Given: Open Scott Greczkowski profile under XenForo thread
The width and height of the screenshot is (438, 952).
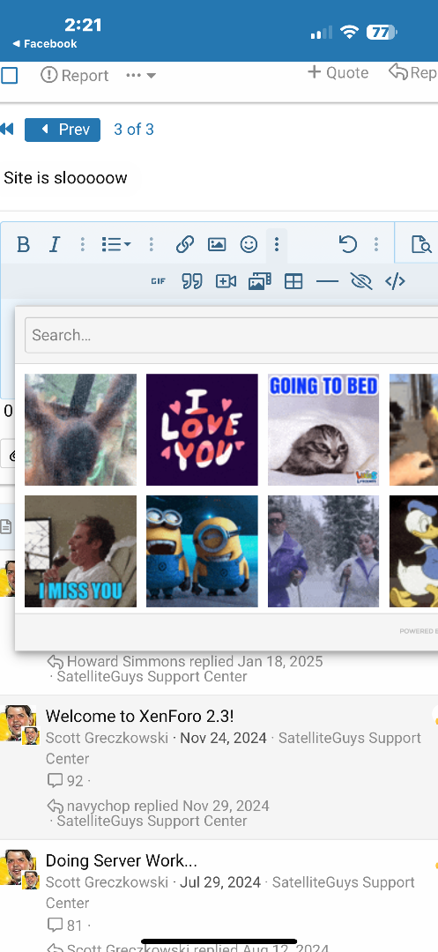Looking at the screenshot, I should click(107, 738).
